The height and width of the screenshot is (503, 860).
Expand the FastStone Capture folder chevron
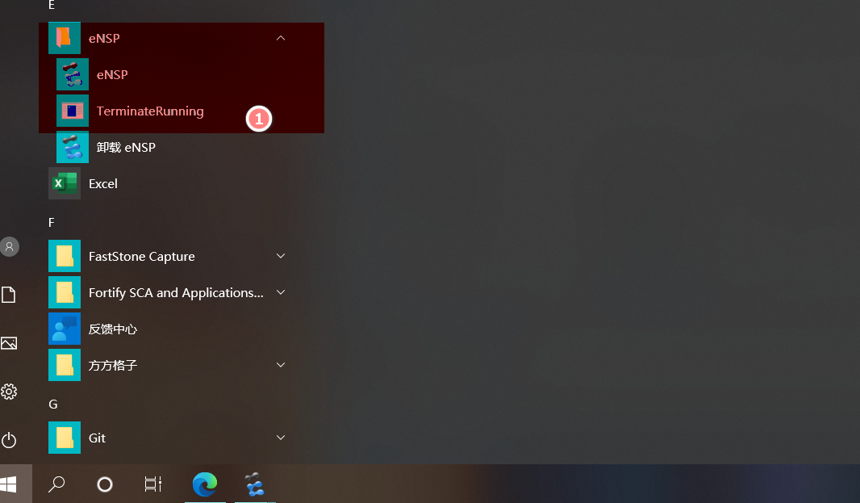281,256
